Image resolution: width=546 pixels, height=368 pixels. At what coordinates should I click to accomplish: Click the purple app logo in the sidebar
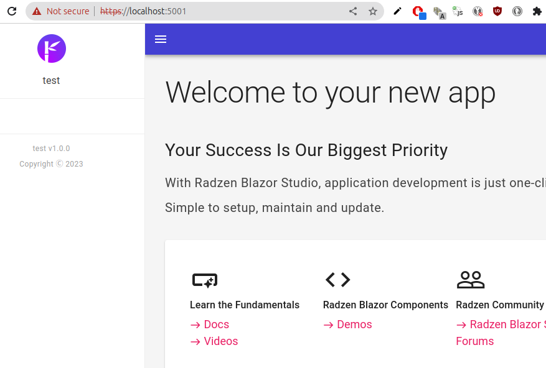click(x=52, y=48)
